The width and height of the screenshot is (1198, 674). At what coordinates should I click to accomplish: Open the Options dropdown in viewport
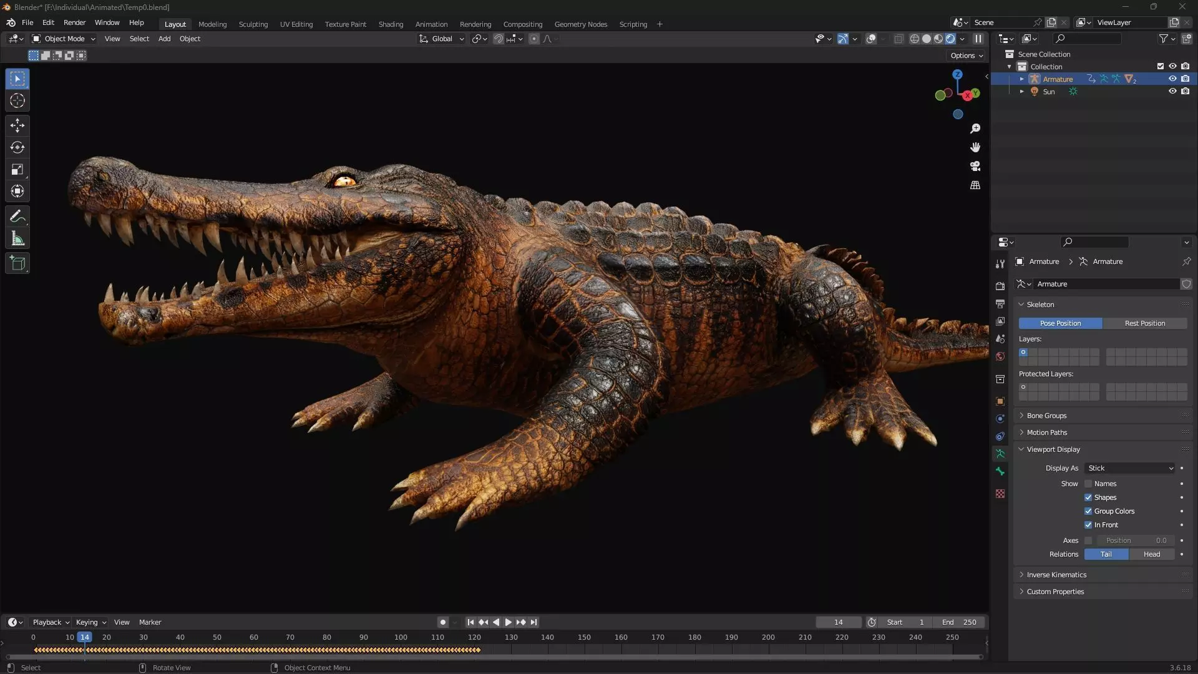[966, 56]
